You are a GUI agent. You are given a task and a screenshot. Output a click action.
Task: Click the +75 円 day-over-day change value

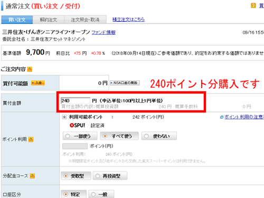pos(80,53)
